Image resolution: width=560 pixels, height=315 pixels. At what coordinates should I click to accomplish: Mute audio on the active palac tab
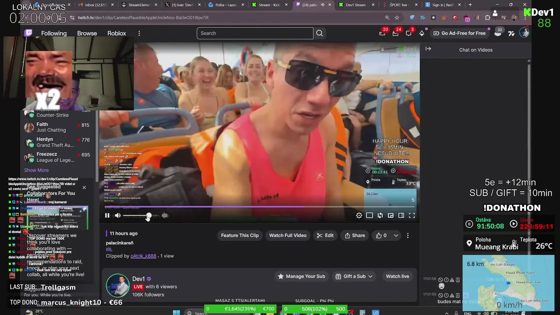point(322,5)
